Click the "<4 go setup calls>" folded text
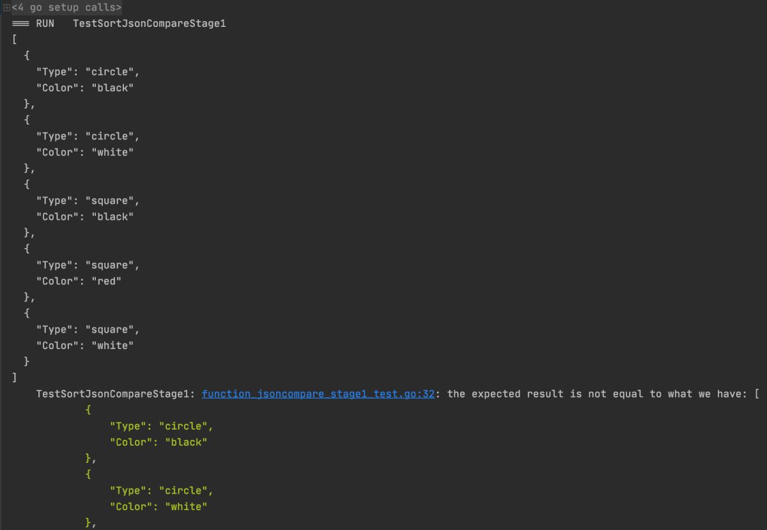Screen dimensions: 767x530 coord(66,8)
